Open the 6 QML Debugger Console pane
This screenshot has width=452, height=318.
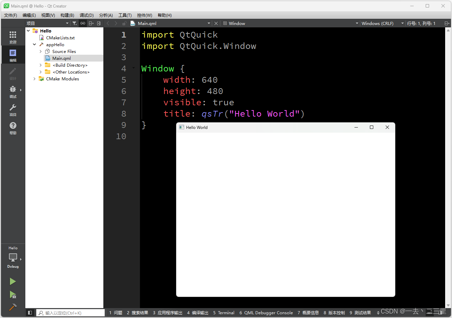tap(266, 313)
